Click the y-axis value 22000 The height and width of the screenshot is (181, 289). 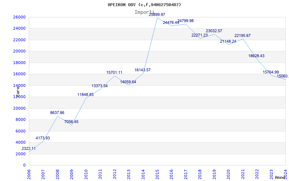[19, 40]
